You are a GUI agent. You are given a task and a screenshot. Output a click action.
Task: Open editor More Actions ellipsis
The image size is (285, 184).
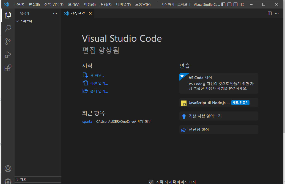277,13
